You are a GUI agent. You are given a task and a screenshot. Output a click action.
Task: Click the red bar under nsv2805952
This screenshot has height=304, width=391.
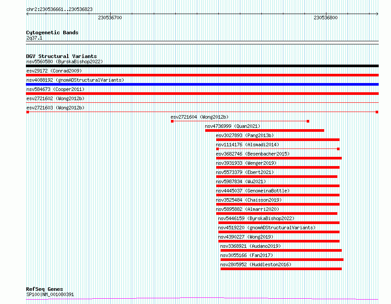click(281, 269)
